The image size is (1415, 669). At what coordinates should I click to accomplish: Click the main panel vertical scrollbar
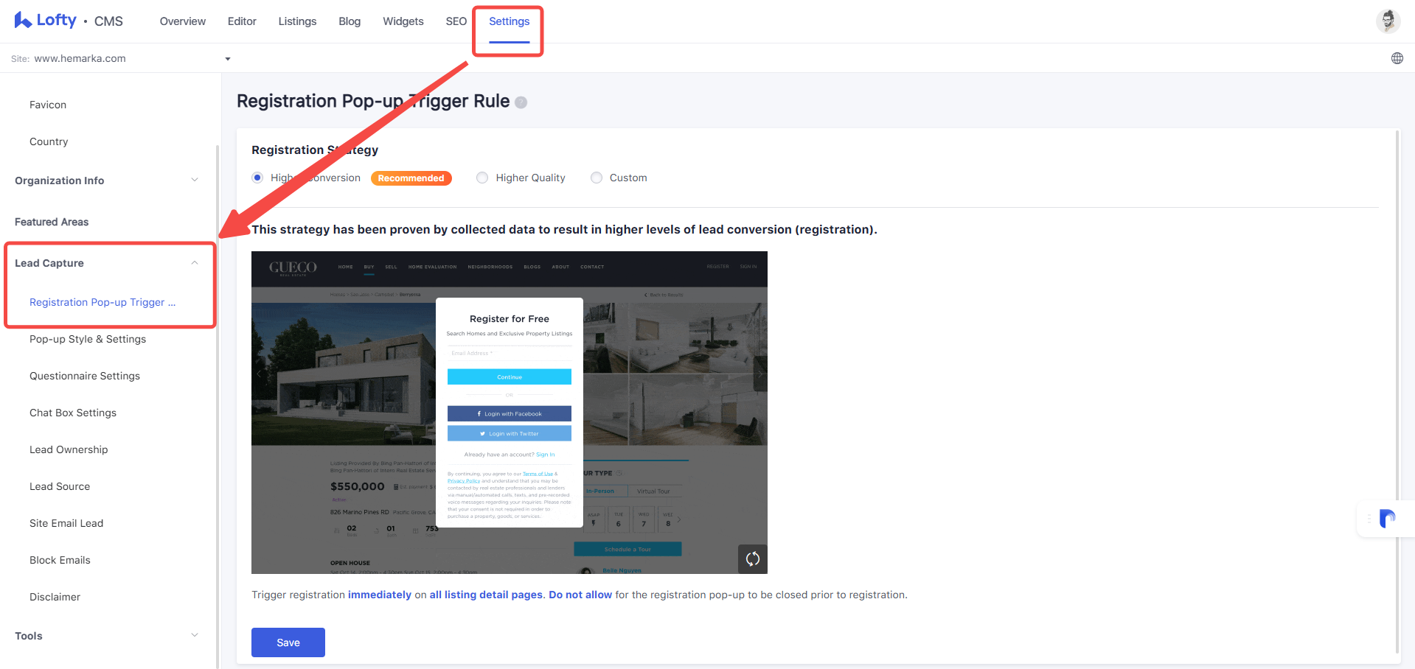[x=1397, y=390]
